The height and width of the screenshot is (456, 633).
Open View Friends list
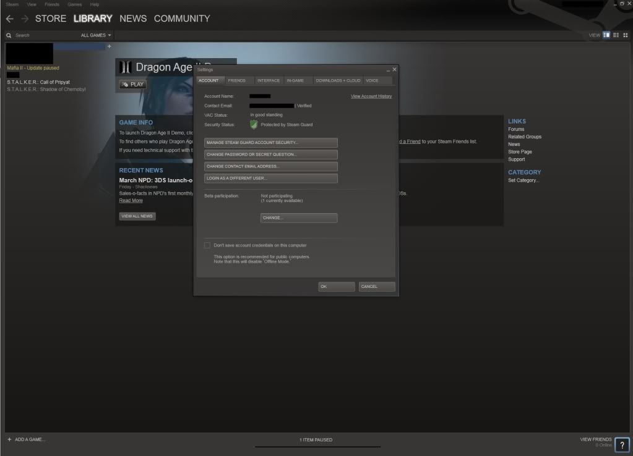[595, 439]
